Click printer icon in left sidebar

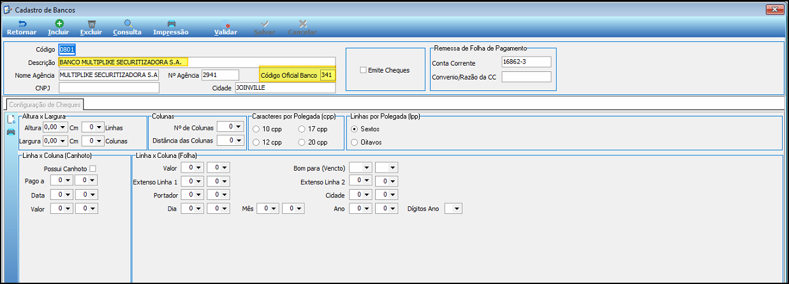(x=11, y=132)
